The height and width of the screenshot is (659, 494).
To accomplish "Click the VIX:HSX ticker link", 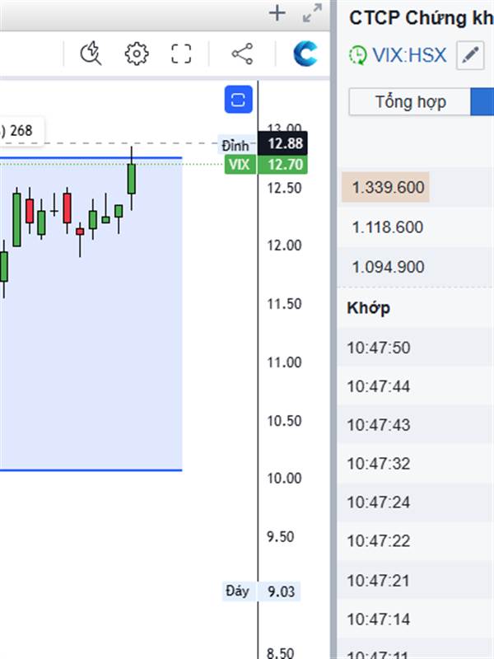I will (409, 55).
